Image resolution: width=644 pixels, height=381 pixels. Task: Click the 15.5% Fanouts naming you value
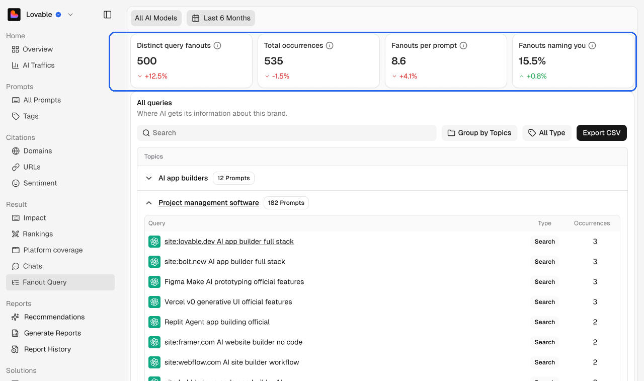click(x=532, y=61)
